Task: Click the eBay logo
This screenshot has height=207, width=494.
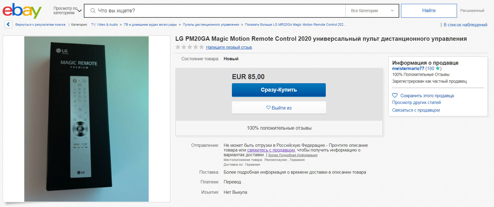Action: 22,11
